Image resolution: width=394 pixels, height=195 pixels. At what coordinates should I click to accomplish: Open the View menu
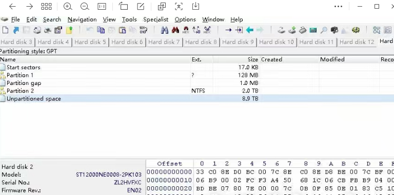pos(109,19)
